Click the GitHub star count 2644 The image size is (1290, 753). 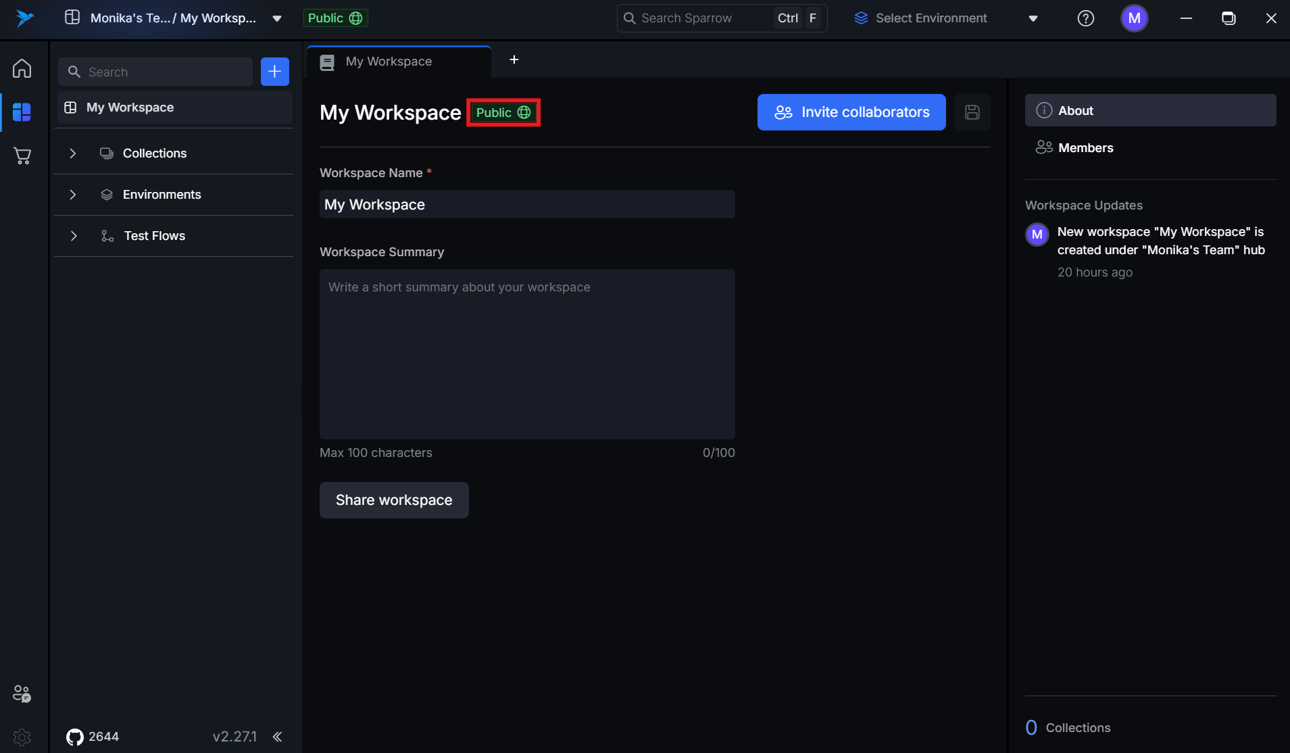[93, 737]
